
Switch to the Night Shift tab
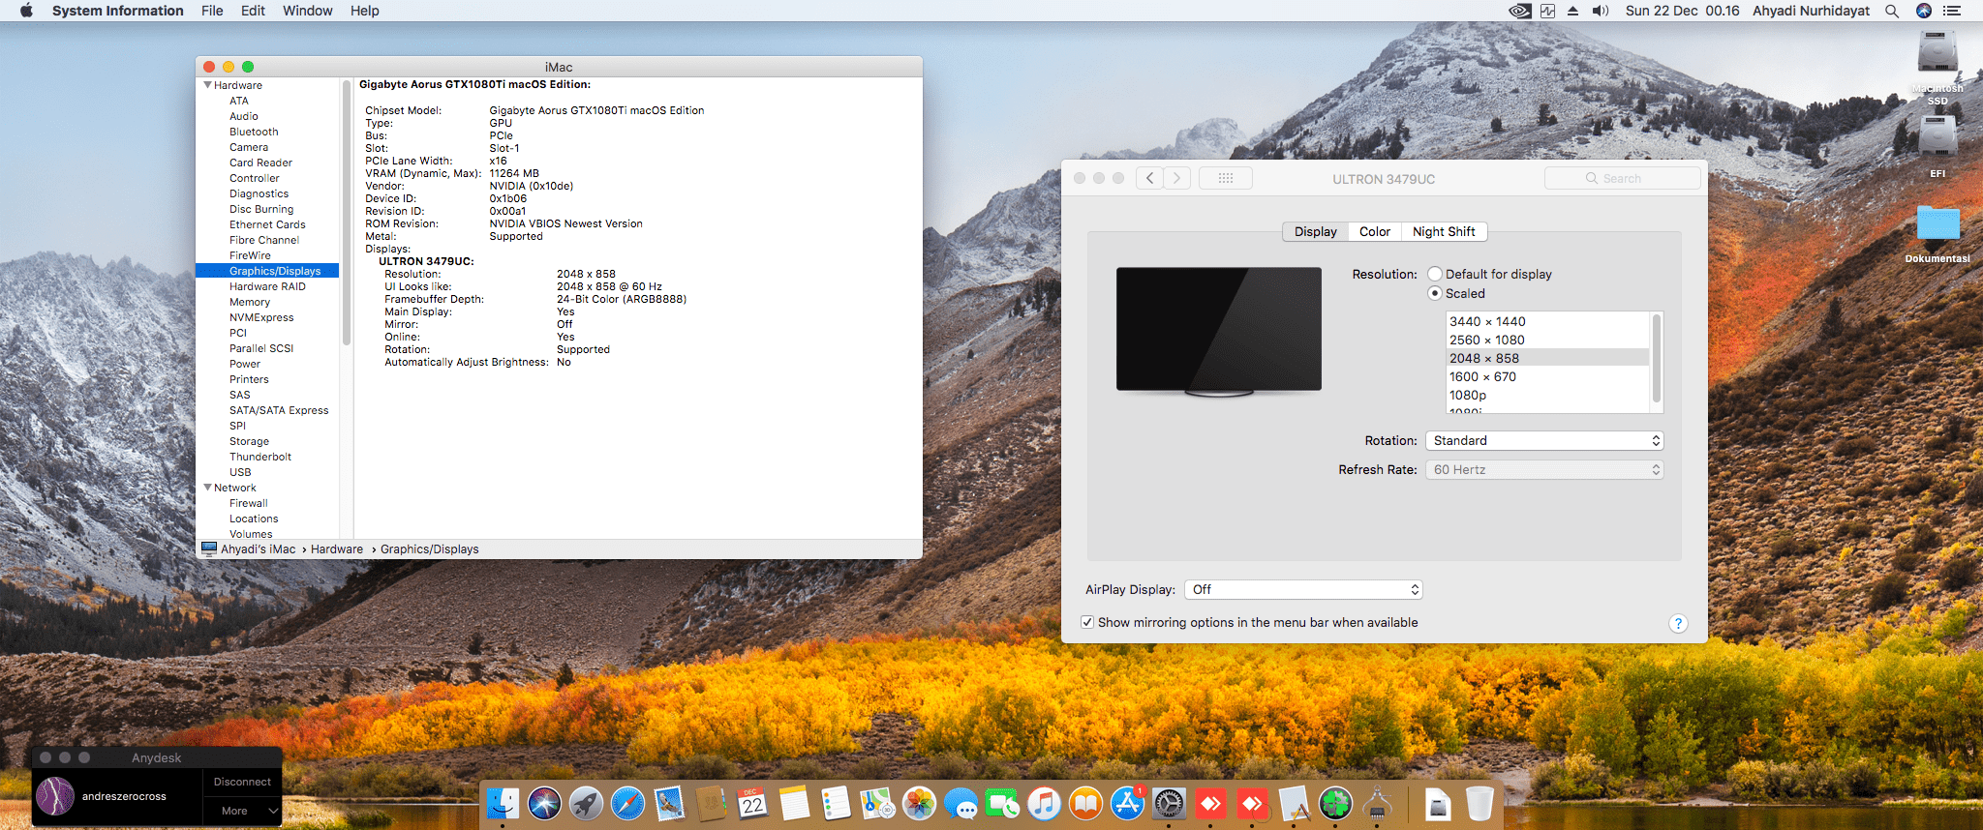1444,231
